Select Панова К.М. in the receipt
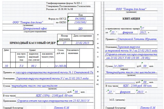The image size is (164, 109). click(148, 108)
